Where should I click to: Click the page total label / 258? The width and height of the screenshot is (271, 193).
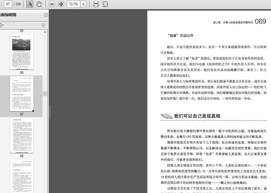pos(17,4)
